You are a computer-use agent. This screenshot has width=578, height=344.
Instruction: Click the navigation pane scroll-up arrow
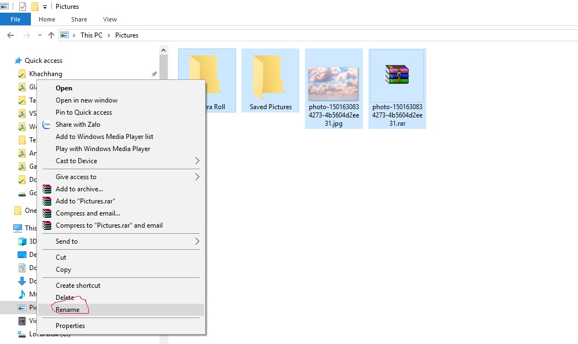tap(164, 50)
